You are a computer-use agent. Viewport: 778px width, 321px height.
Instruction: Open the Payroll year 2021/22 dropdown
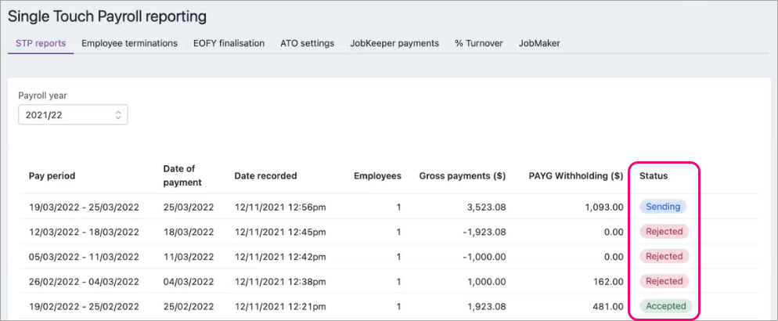coord(73,115)
